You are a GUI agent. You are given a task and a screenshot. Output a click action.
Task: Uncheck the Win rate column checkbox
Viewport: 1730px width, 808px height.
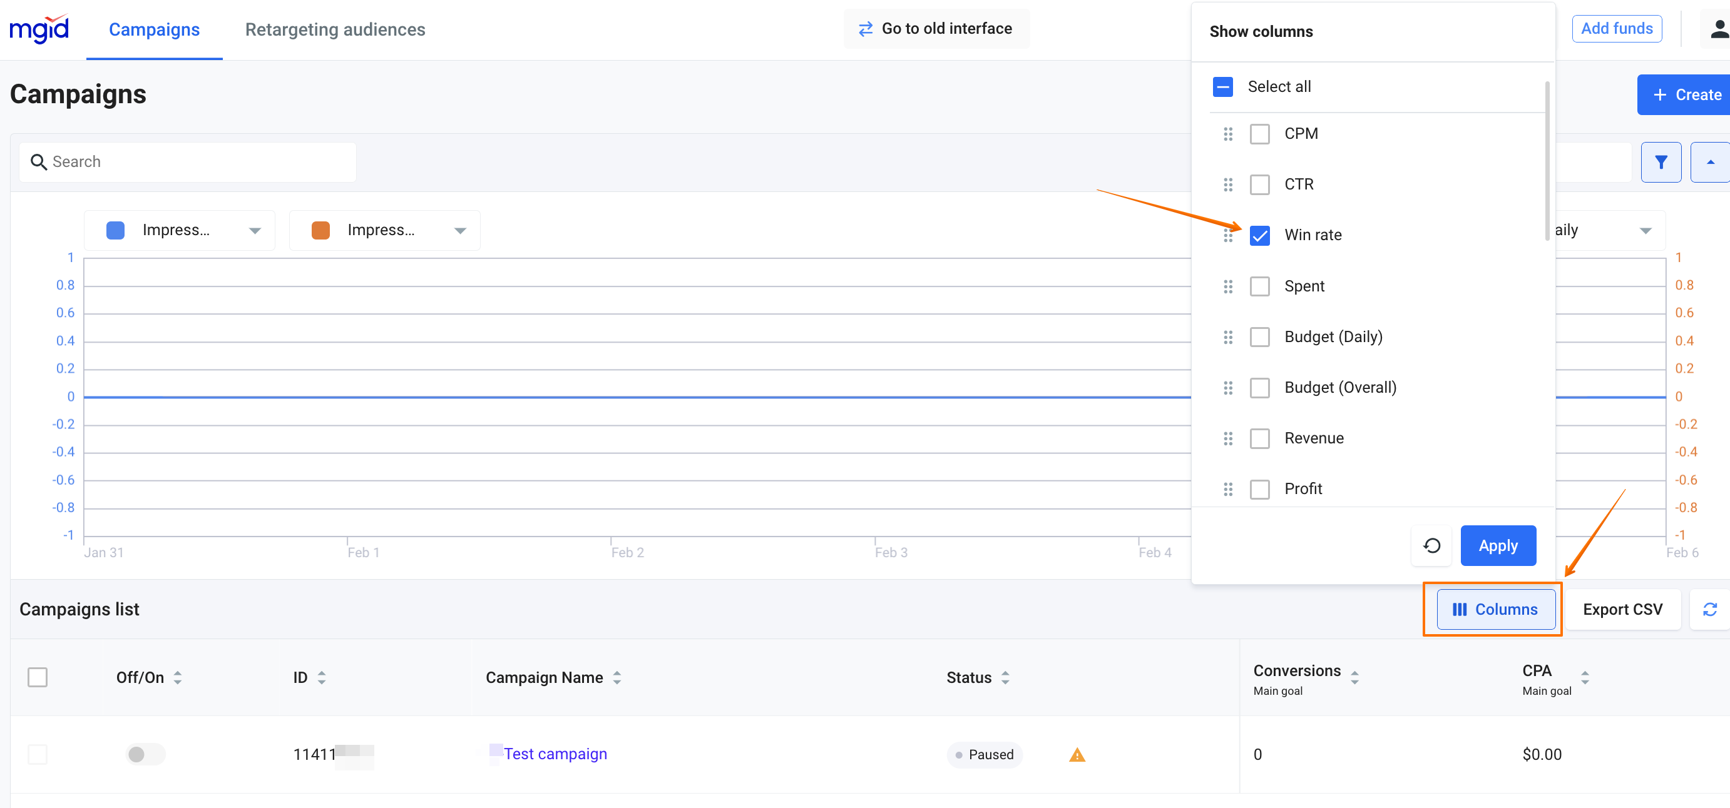point(1259,236)
